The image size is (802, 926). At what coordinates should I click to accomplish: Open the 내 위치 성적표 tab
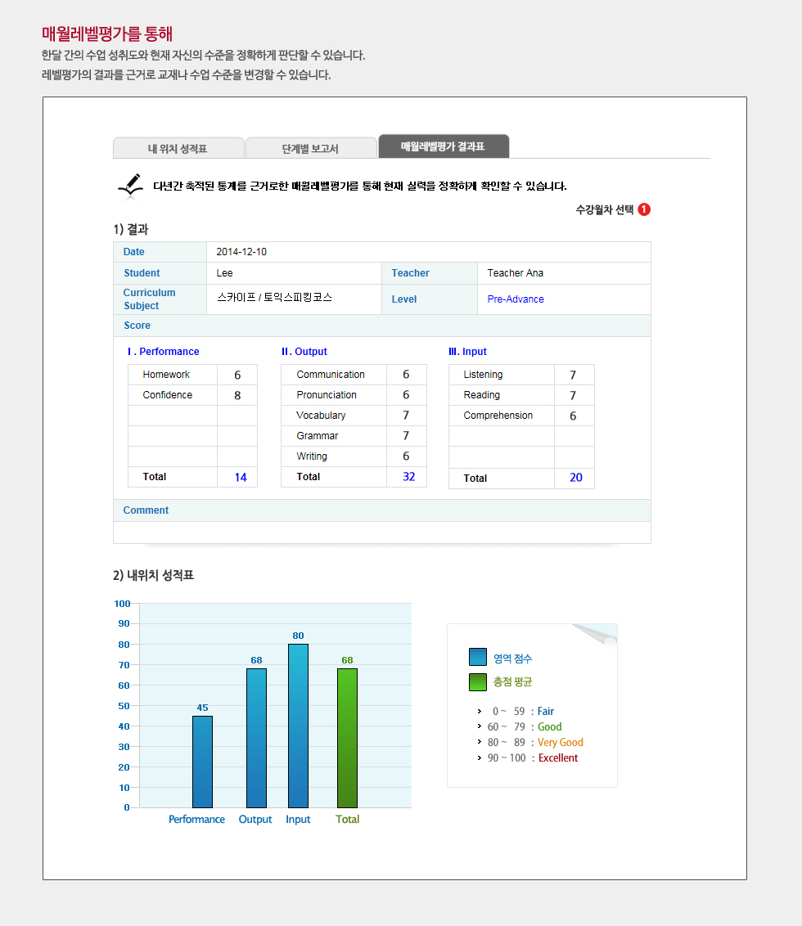coord(178,148)
